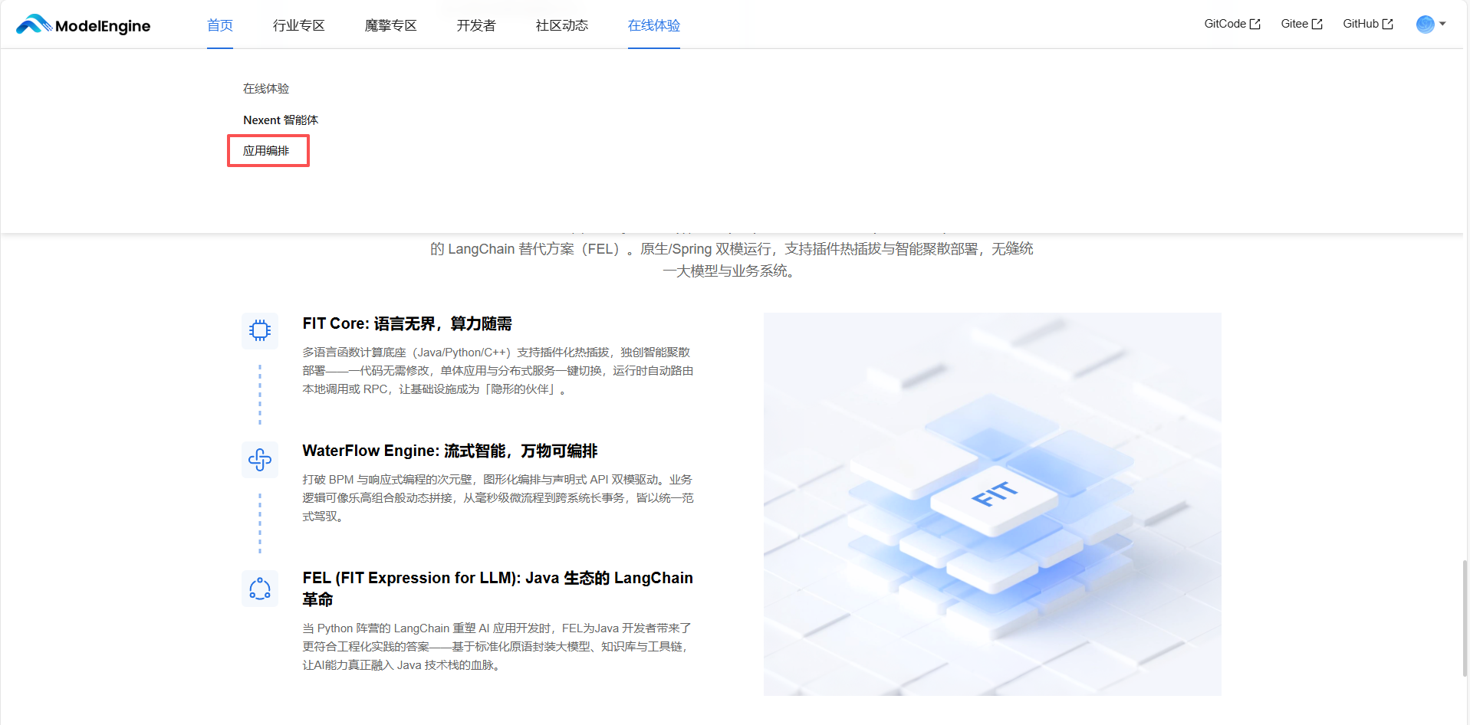The width and height of the screenshot is (1470, 725).
Task: Select the FIT Core chip icon
Action: pyautogui.click(x=259, y=330)
